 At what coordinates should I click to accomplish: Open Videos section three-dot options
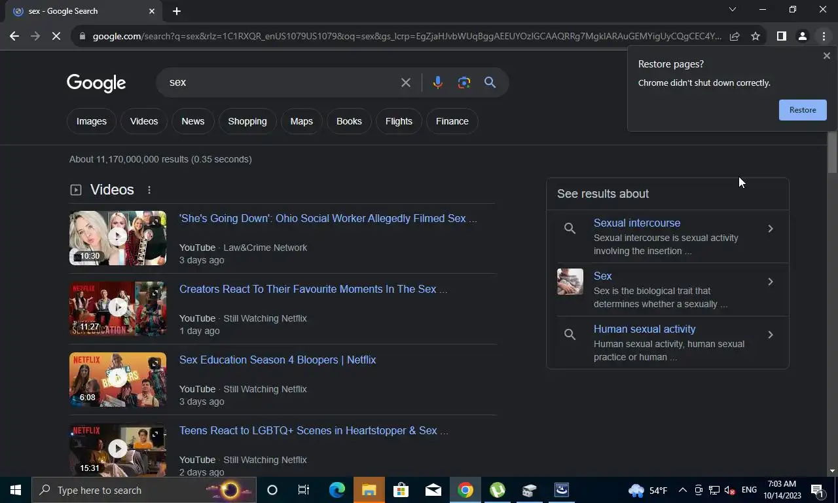[x=149, y=190]
